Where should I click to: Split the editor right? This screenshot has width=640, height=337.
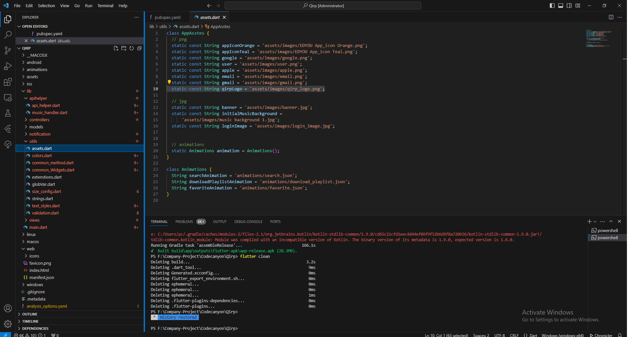pos(611,17)
